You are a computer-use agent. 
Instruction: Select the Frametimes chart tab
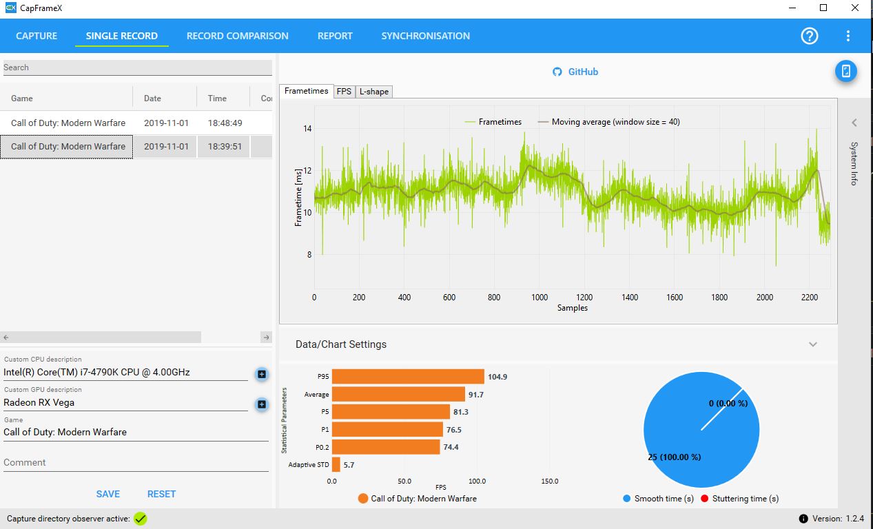coord(307,91)
